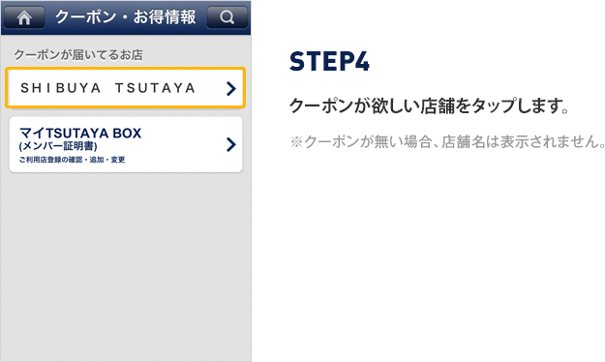605x362 pixels.
Task: Tap the マイTSUTAYA BOX bold title text
Action: click(x=80, y=134)
